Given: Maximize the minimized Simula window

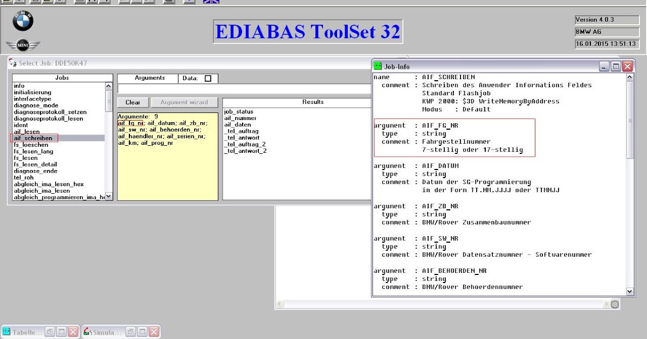Looking at the screenshot, I should coord(142,332).
